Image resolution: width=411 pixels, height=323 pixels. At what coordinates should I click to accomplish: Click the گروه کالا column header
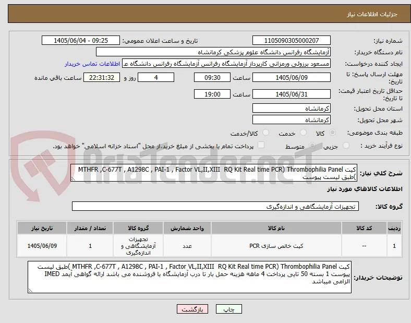(138, 228)
